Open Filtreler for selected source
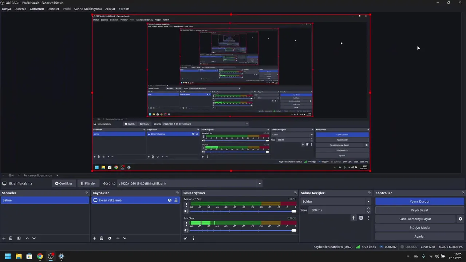The width and height of the screenshot is (466, 262). 88,183
